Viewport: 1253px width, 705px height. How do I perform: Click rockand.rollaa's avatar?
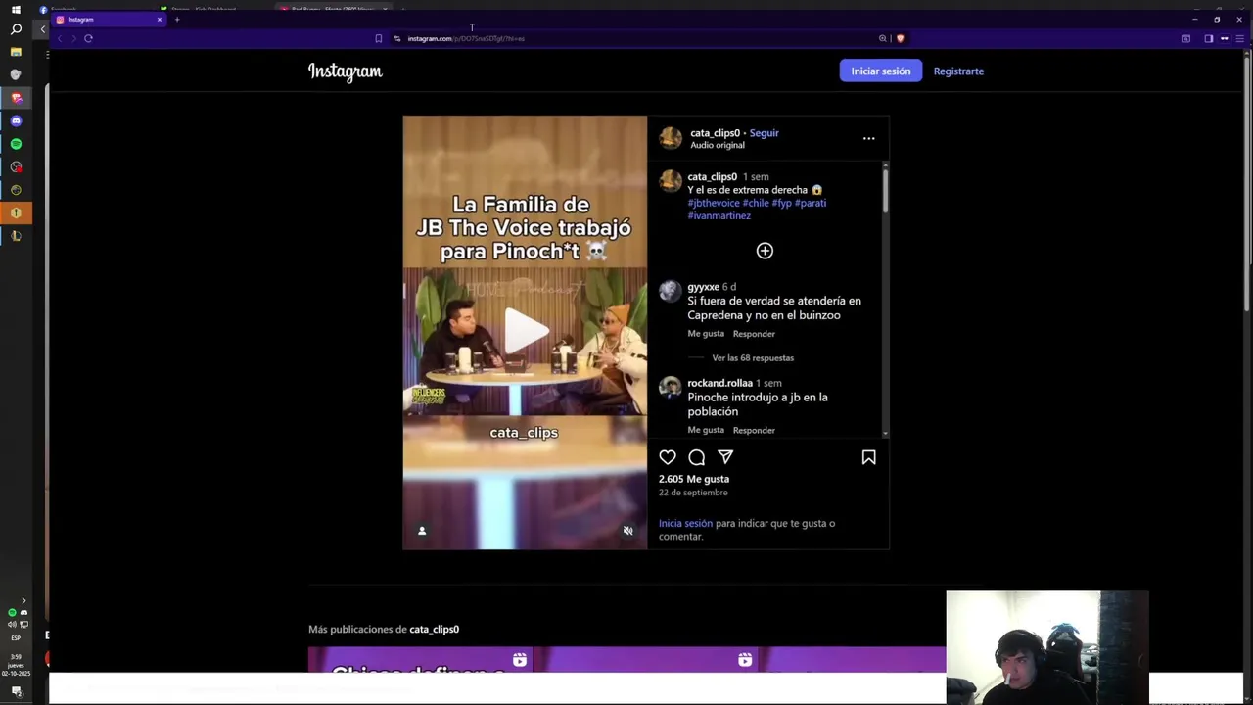[670, 387]
